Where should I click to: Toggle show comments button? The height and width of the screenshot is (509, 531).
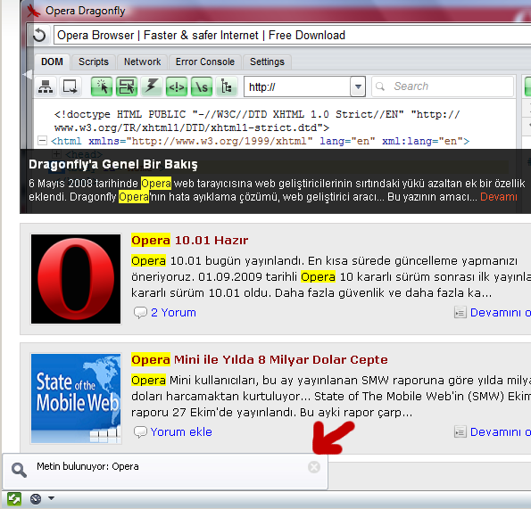(177, 86)
